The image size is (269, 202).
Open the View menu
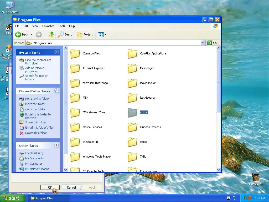[35, 26]
